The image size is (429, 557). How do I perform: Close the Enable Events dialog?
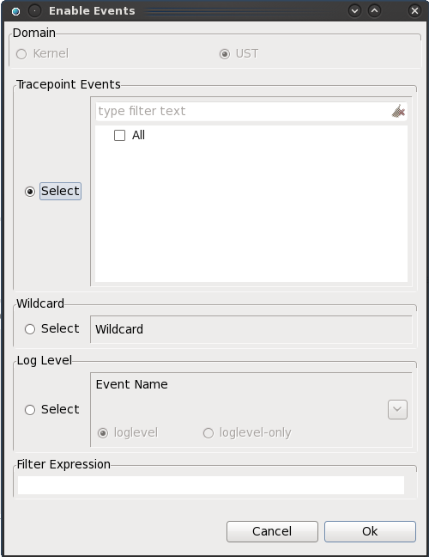(x=414, y=10)
